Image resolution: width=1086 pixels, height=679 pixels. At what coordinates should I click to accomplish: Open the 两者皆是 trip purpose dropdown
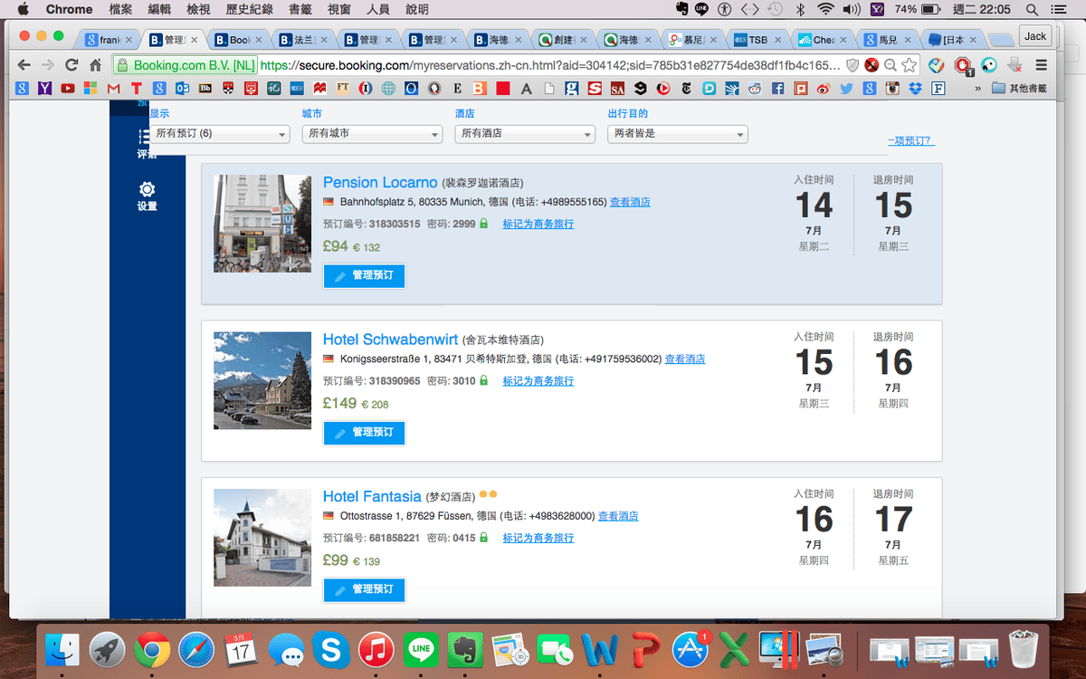coord(677,133)
